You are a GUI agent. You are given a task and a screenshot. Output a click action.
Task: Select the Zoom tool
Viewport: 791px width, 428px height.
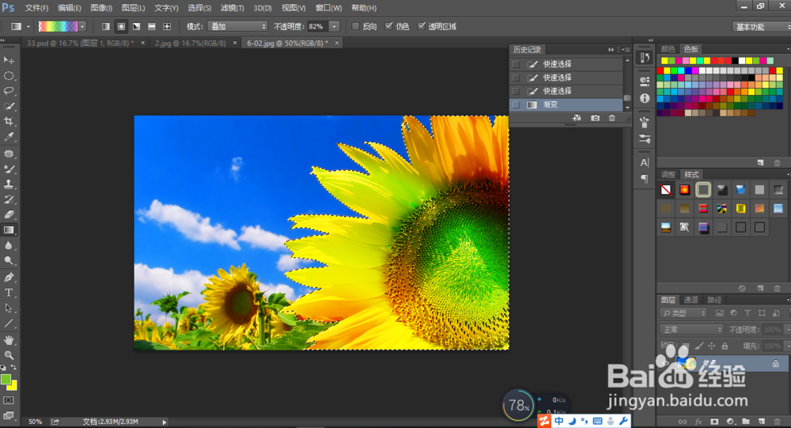9,354
